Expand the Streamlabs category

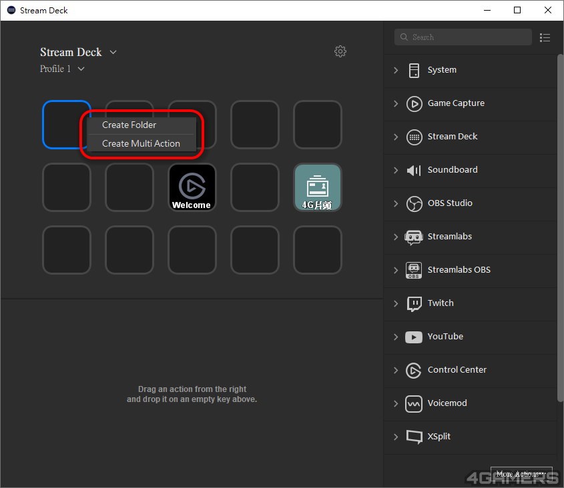(396, 237)
